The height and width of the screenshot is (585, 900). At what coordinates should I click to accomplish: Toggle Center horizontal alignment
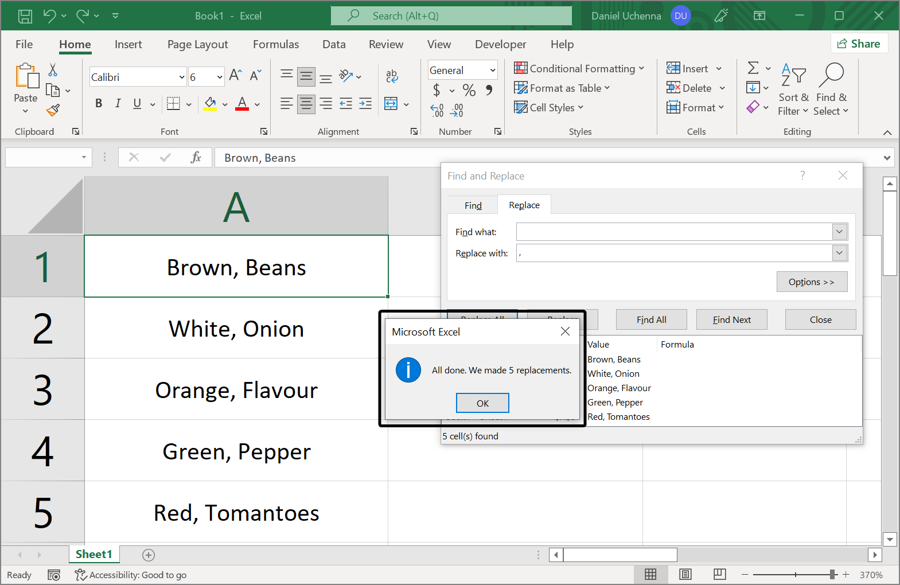click(x=306, y=104)
